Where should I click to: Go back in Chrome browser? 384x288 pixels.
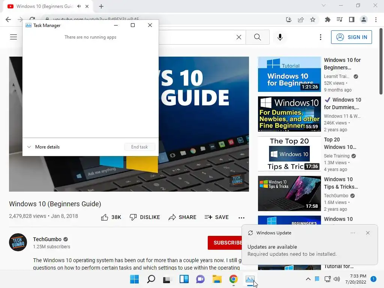pyautogui.click(x=8, y=19)
